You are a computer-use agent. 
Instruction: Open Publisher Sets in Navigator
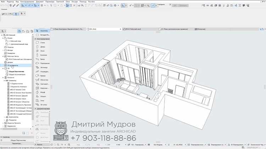click(32, 31)
